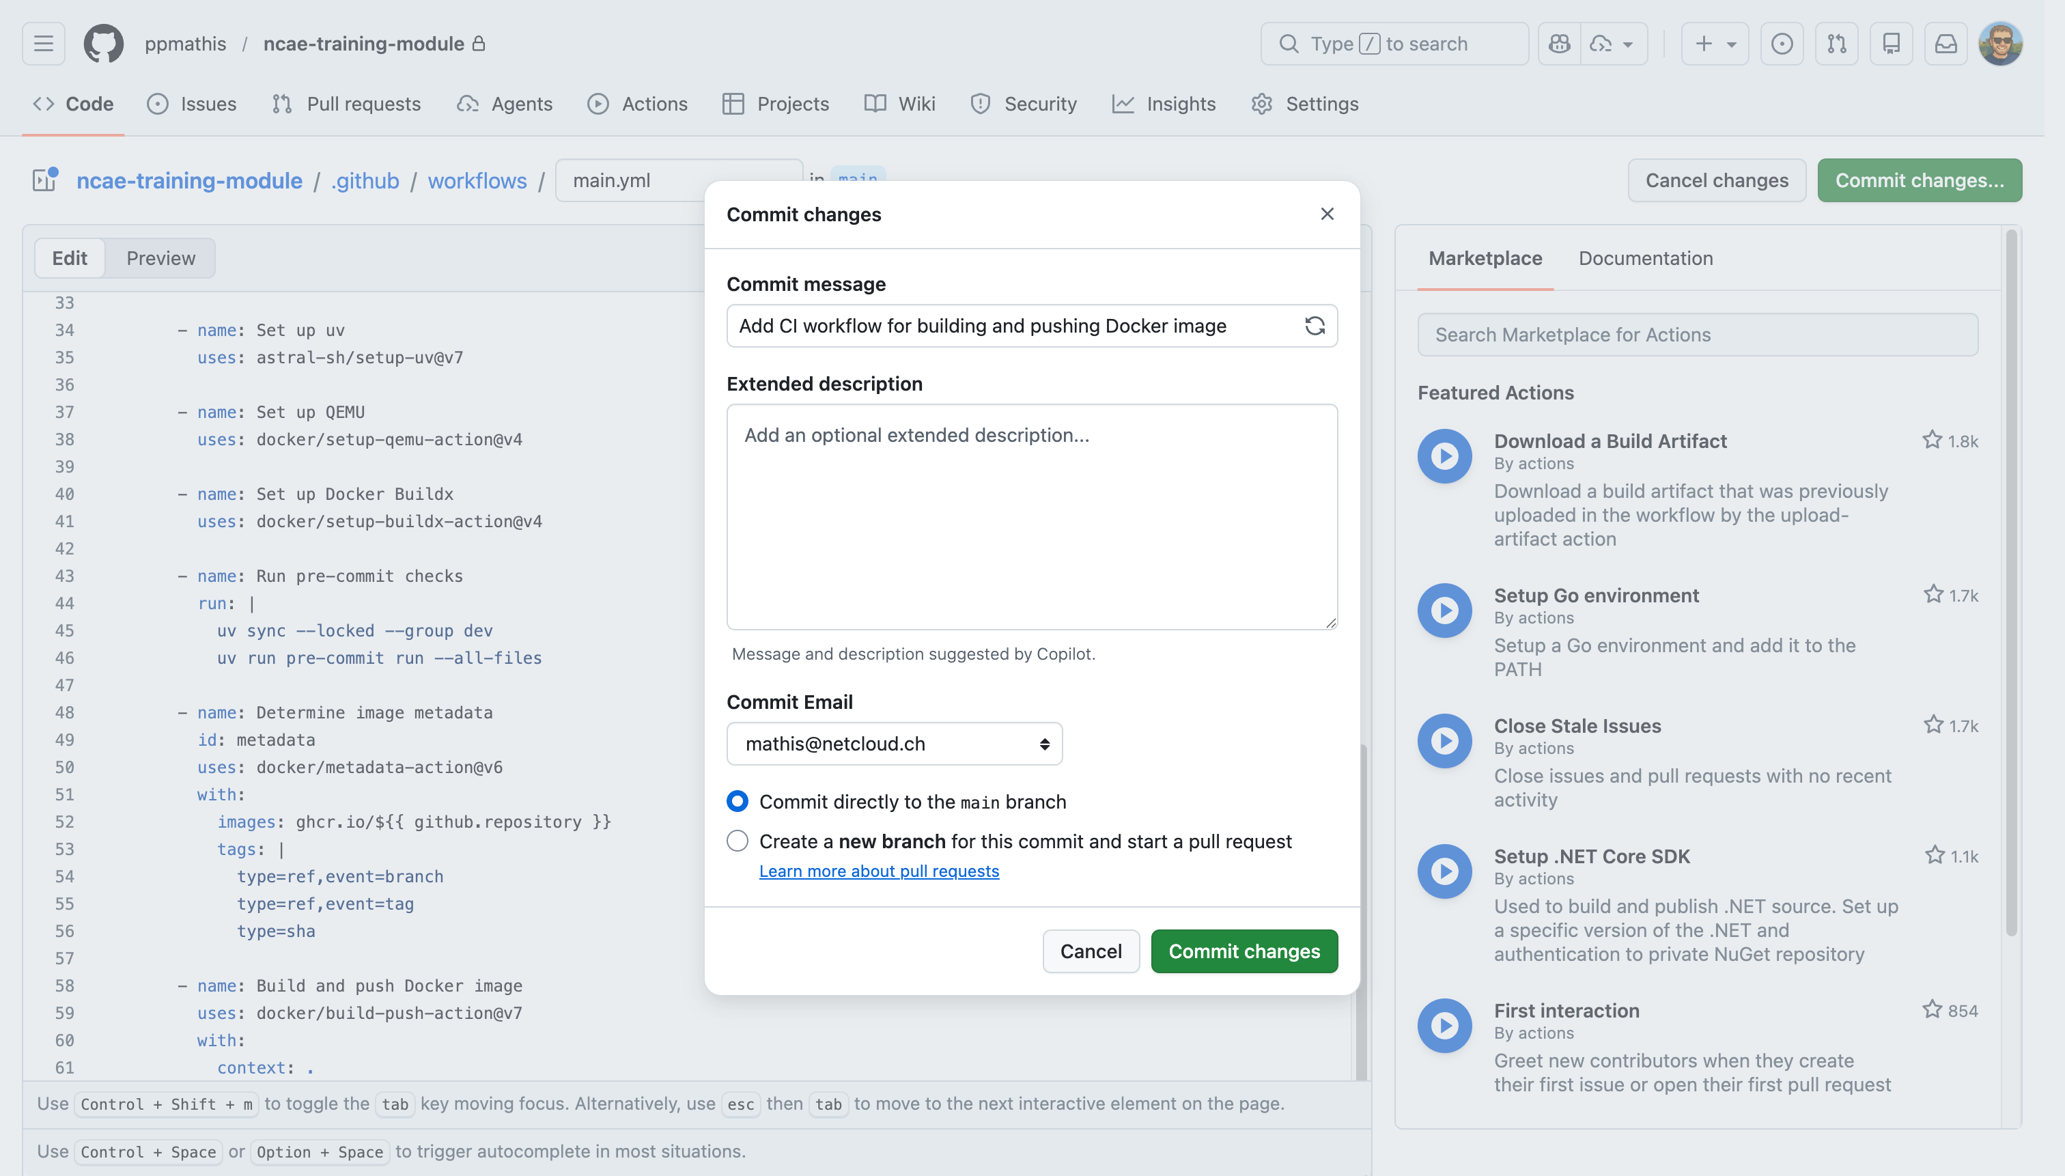
Task: Open the Copilot agents dropdown
Action: tap(1613, 44)
